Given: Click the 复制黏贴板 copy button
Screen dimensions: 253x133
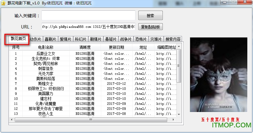Looking at the screenshot, I should [x=150, y=27].
